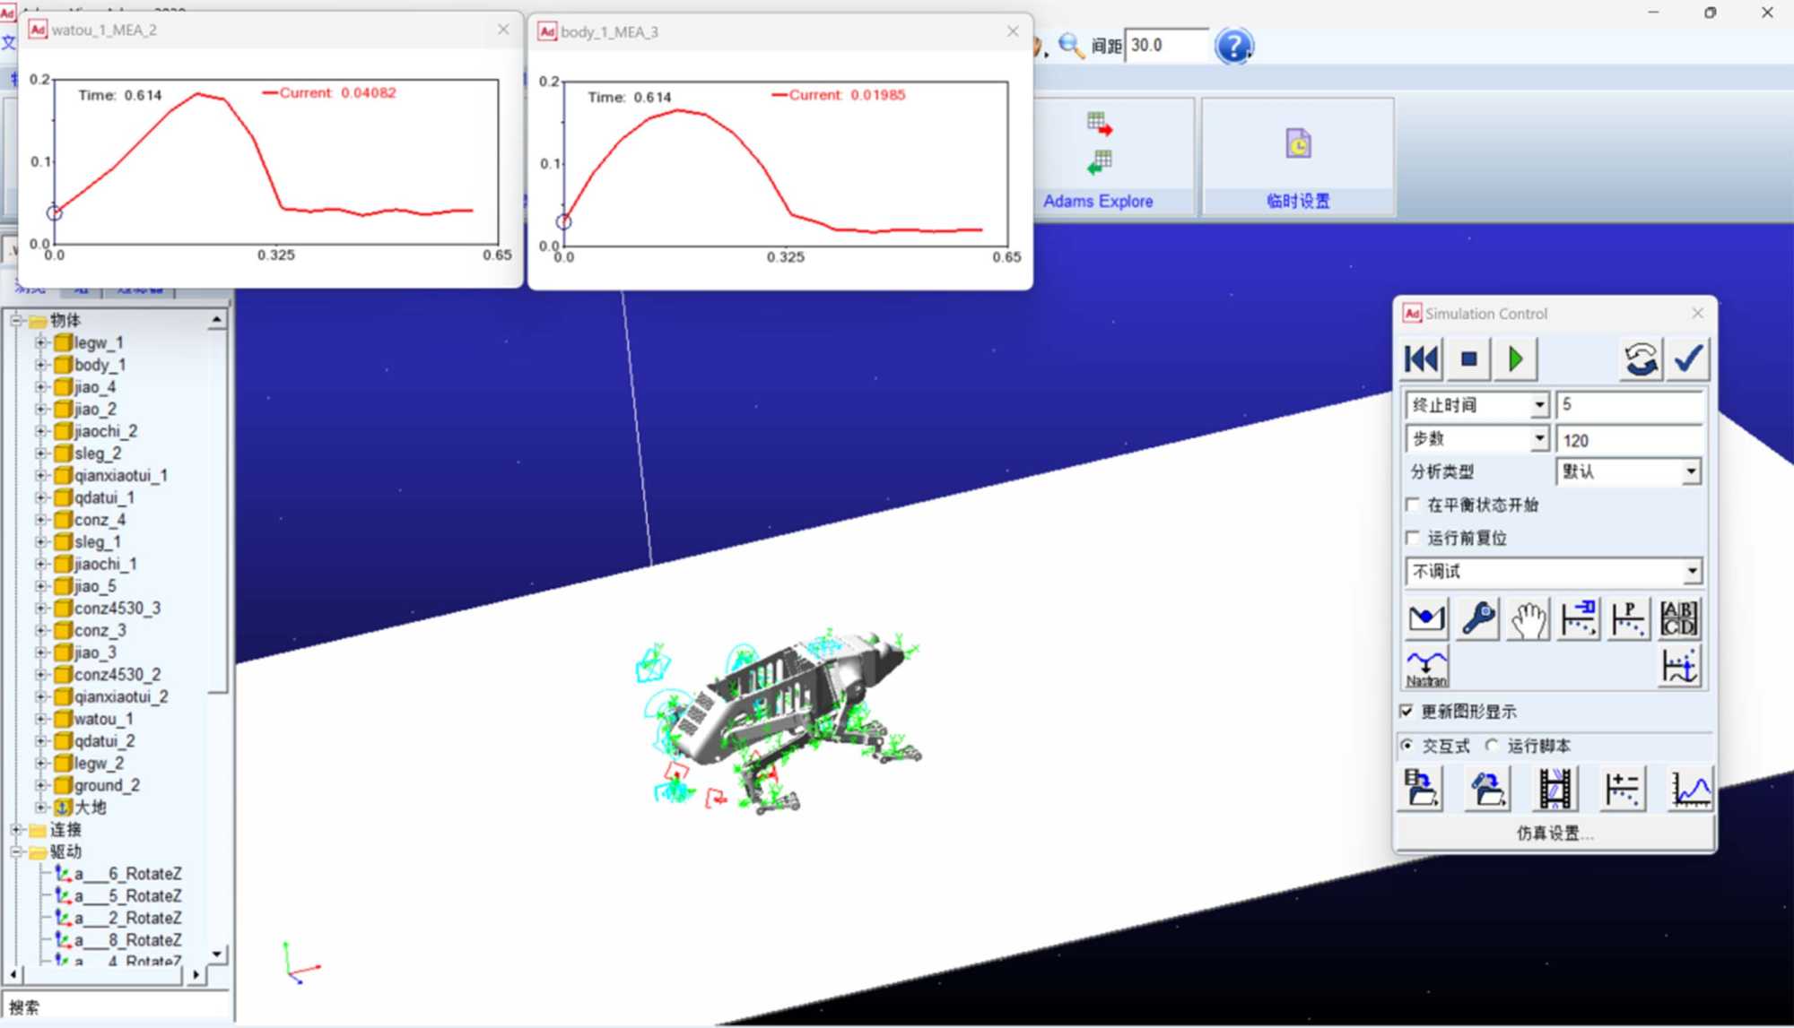The height and width of the screenshot is (1028, 1794).
Task: Click the 仿真设置... button
Action: [x=1555, y=833]
